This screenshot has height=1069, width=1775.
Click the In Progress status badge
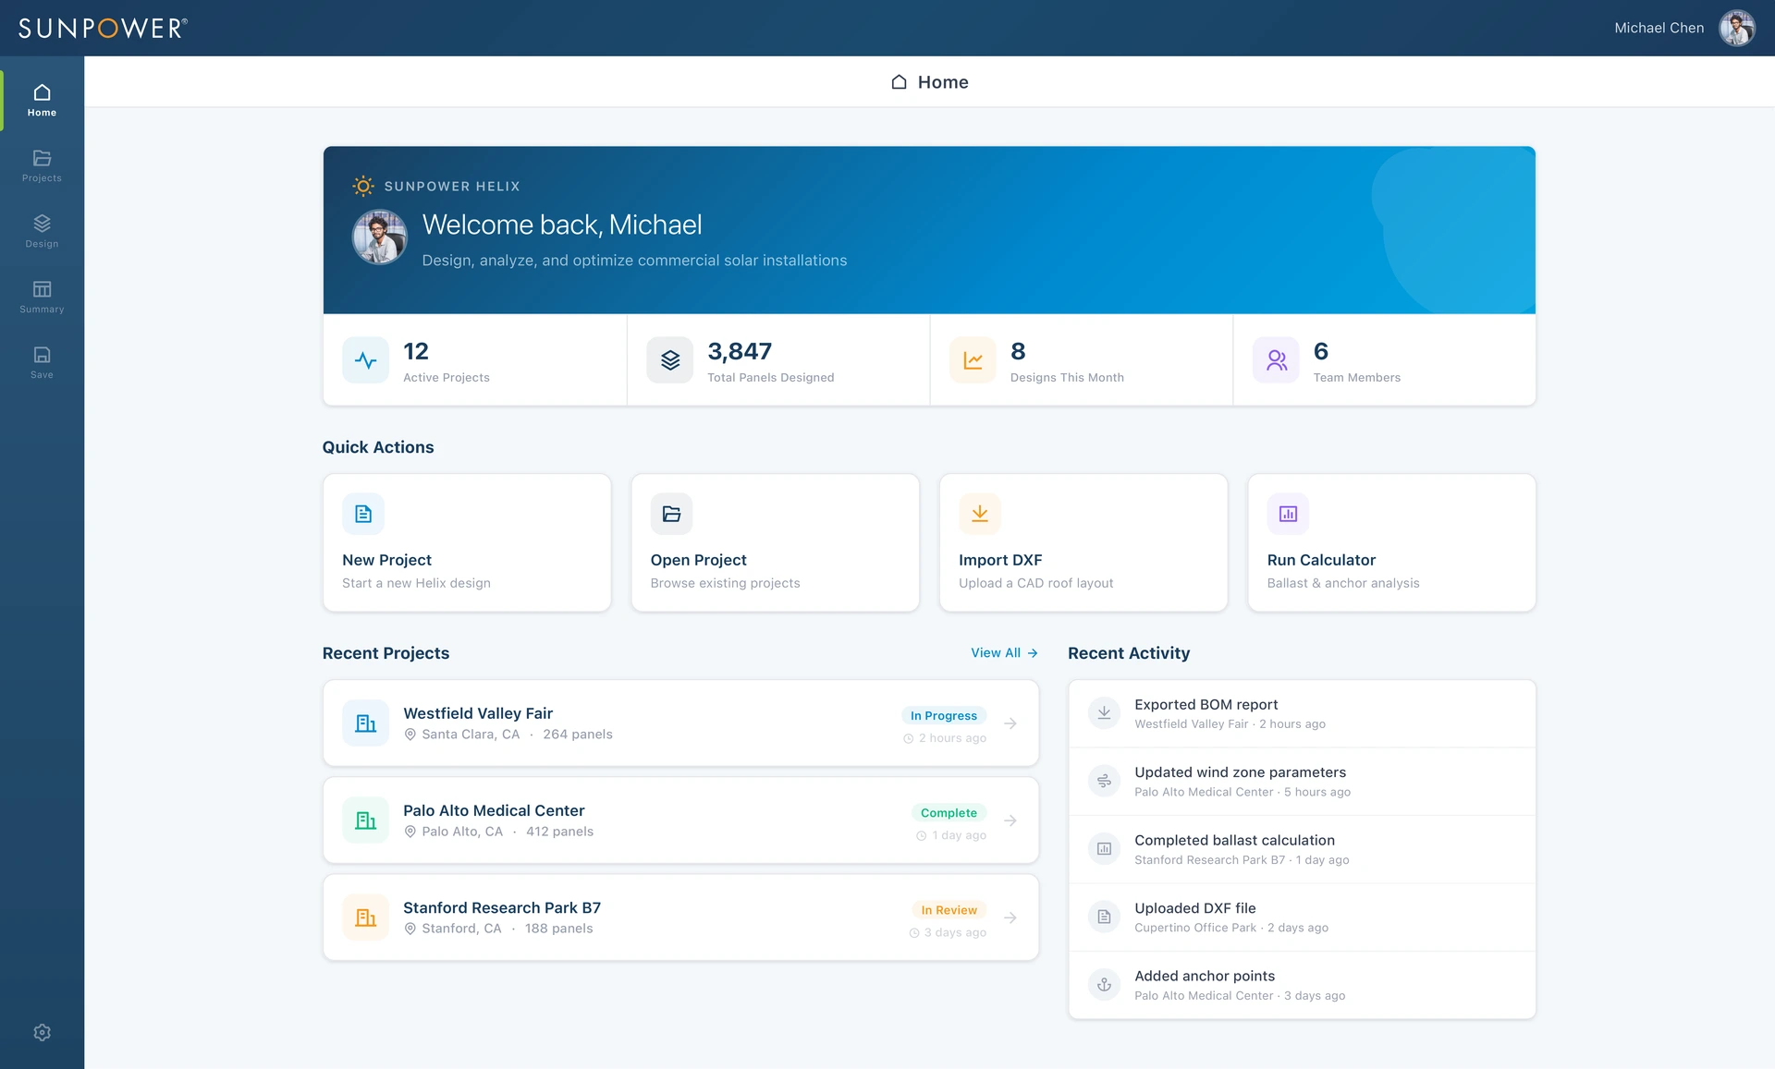(943, 716)
